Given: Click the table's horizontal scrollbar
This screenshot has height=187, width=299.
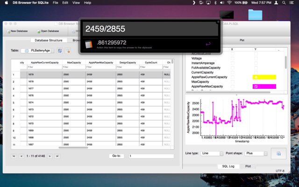Looking at the screenshot, I should tap(73, 148).
